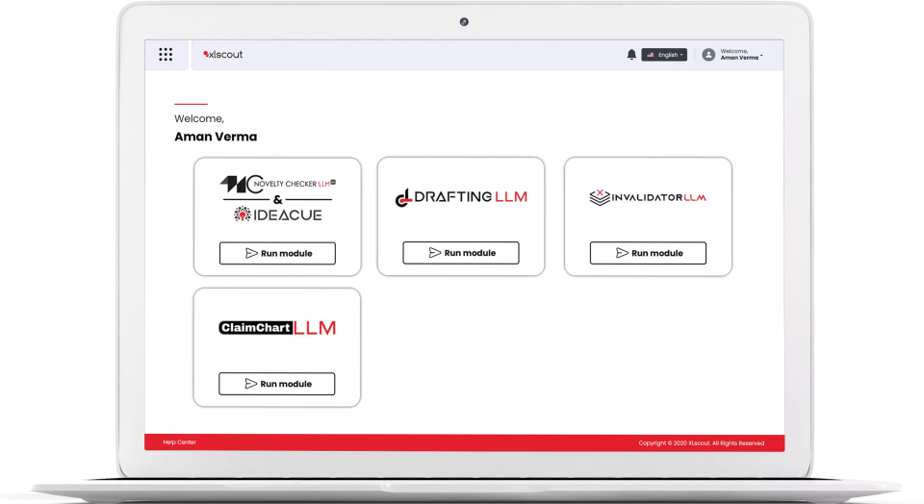Run the Invalidator LLM module

pyautogui.click(x=648, y=253)
